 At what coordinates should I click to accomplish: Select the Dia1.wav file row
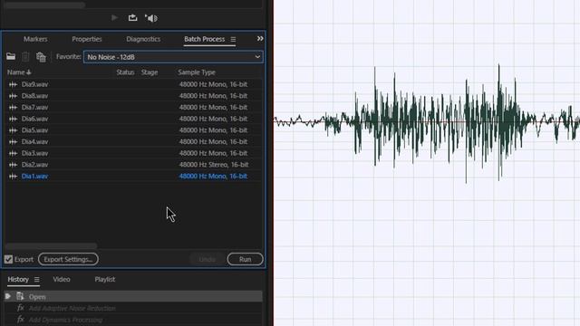click(133, 176)
